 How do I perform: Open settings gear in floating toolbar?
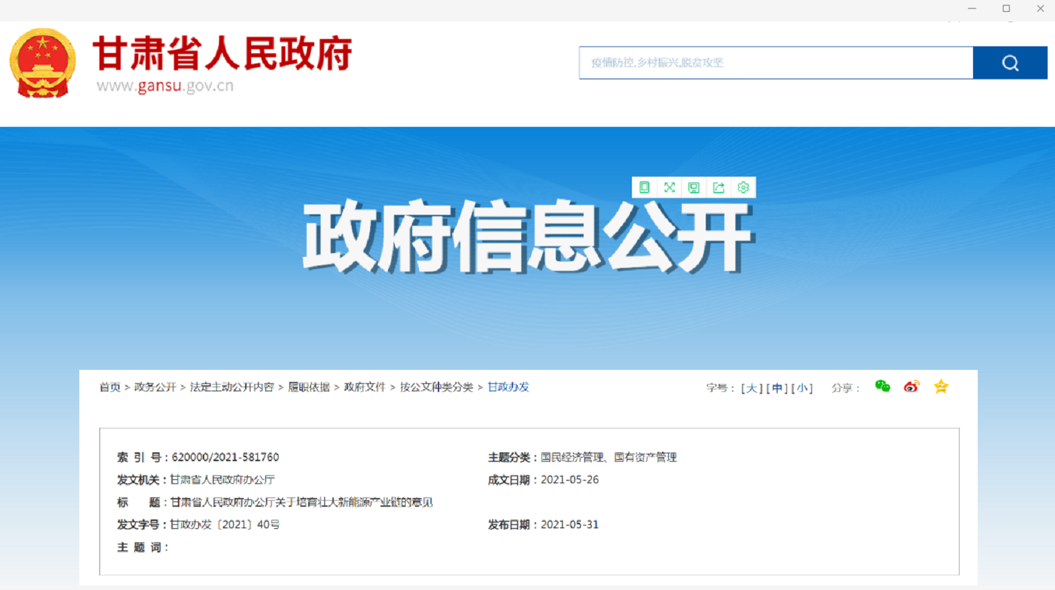[743, 187]
